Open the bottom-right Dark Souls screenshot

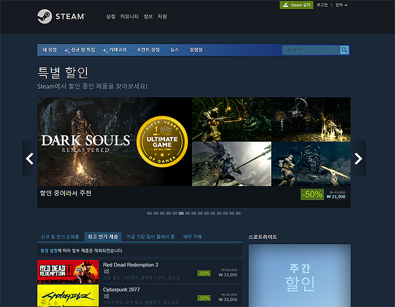click(x=311, y=164)
